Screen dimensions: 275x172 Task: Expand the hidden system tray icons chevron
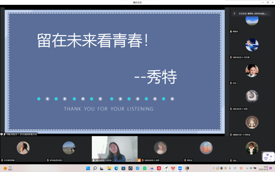(x=214, y=168)
